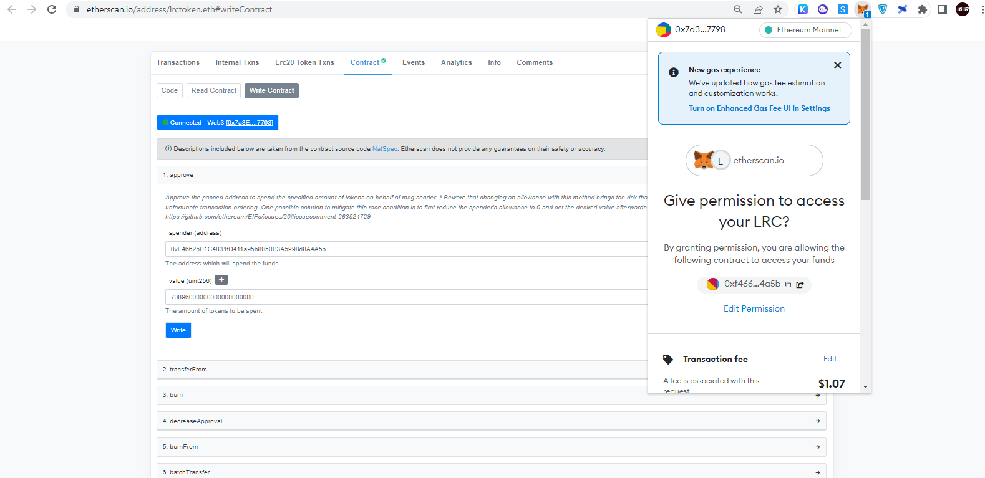Open the Events tab
Screen dimensions: 985x478
coord(414,62)
